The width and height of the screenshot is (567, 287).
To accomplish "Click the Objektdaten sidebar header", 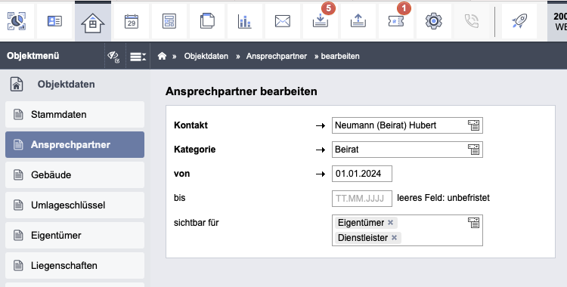I will click(67, 85).
